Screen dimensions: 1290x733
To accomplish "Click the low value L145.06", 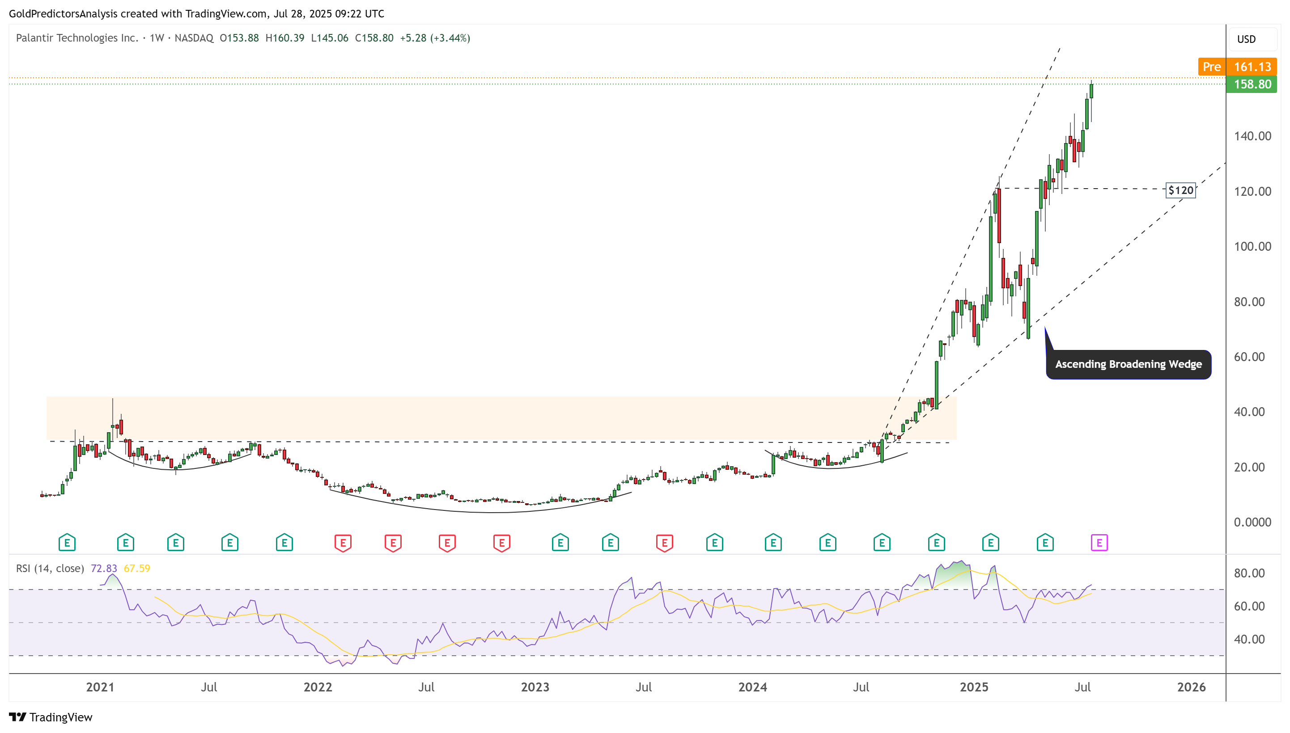I will pos(329,38).
